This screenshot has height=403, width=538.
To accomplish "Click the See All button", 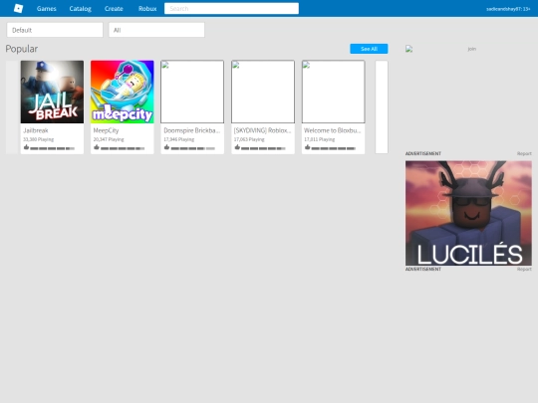I will 369,49.
